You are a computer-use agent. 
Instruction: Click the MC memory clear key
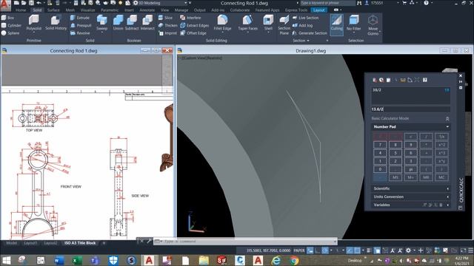pos(441,177)
